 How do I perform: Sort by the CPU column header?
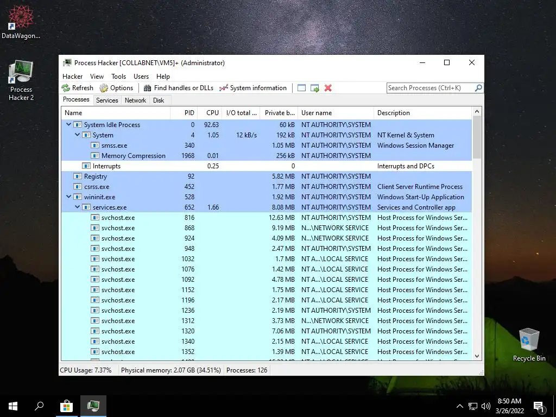(210, 113)
